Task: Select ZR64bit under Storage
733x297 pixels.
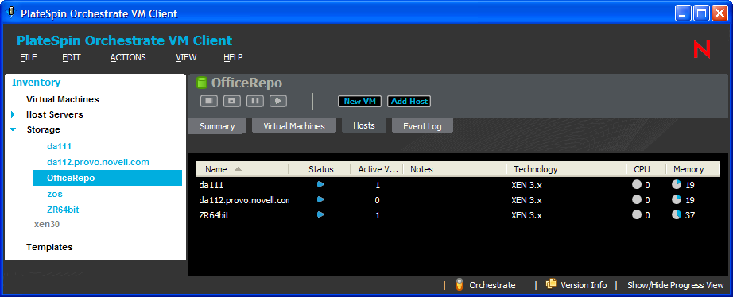Action: point(63,210)
